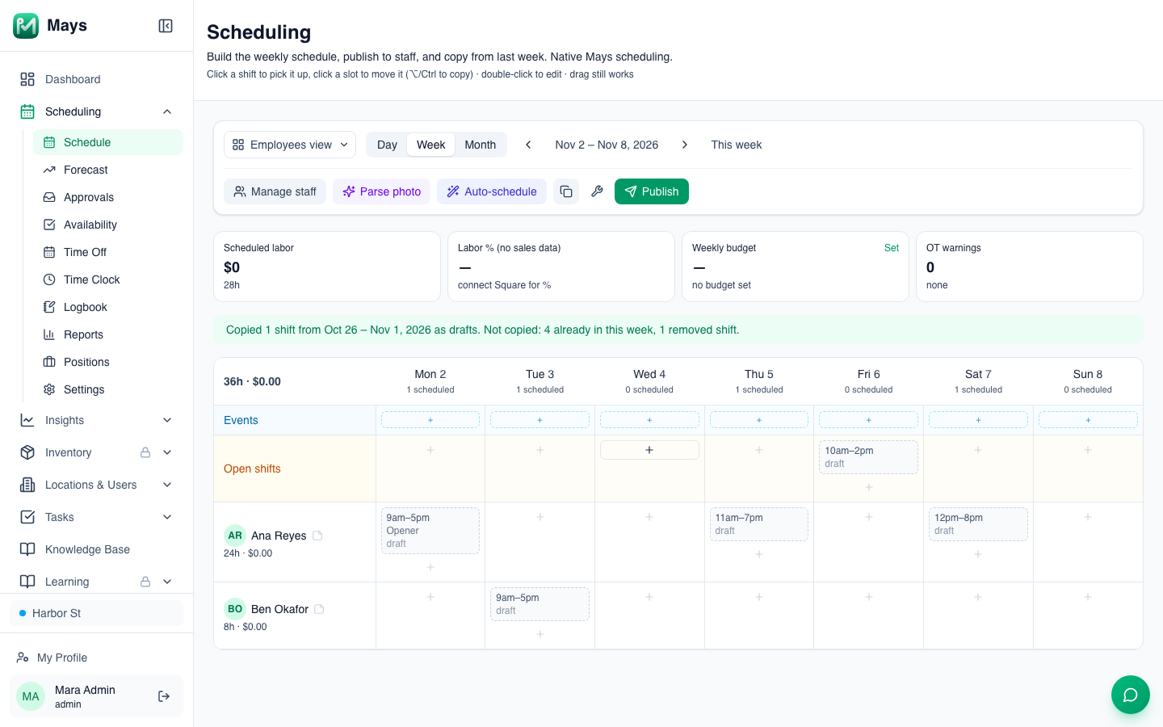Select Ben Okafor's Tuesday 9am–5pm shift
Image resolution: width=1163 pixels, height=727 pixels.
540,604
